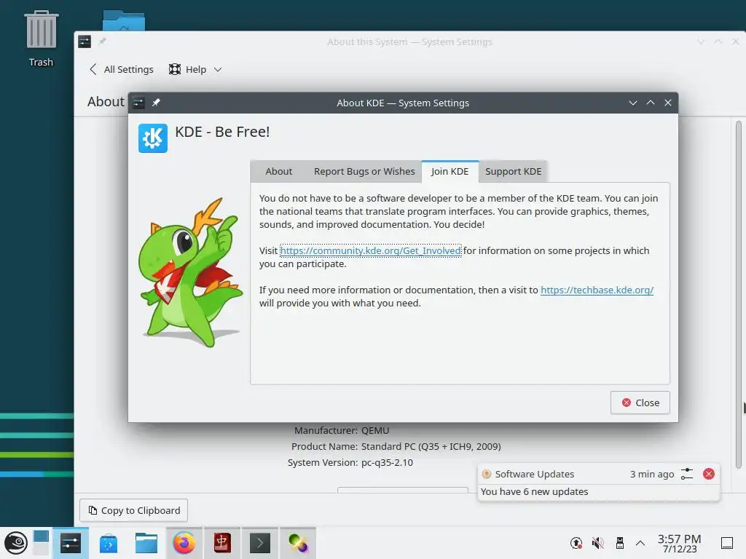Viewport: 746px width, 559px height.
Task: Toggle the muted audio volume tray icon
Action: [x=597, y=543]
